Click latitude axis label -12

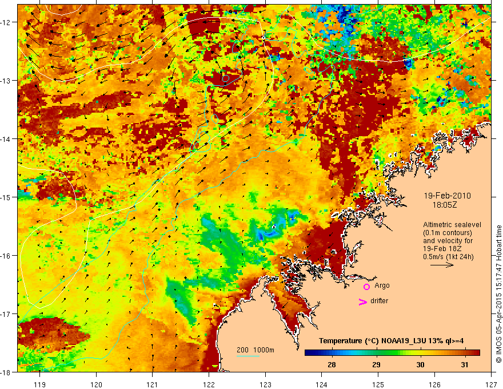click(6, 22)
